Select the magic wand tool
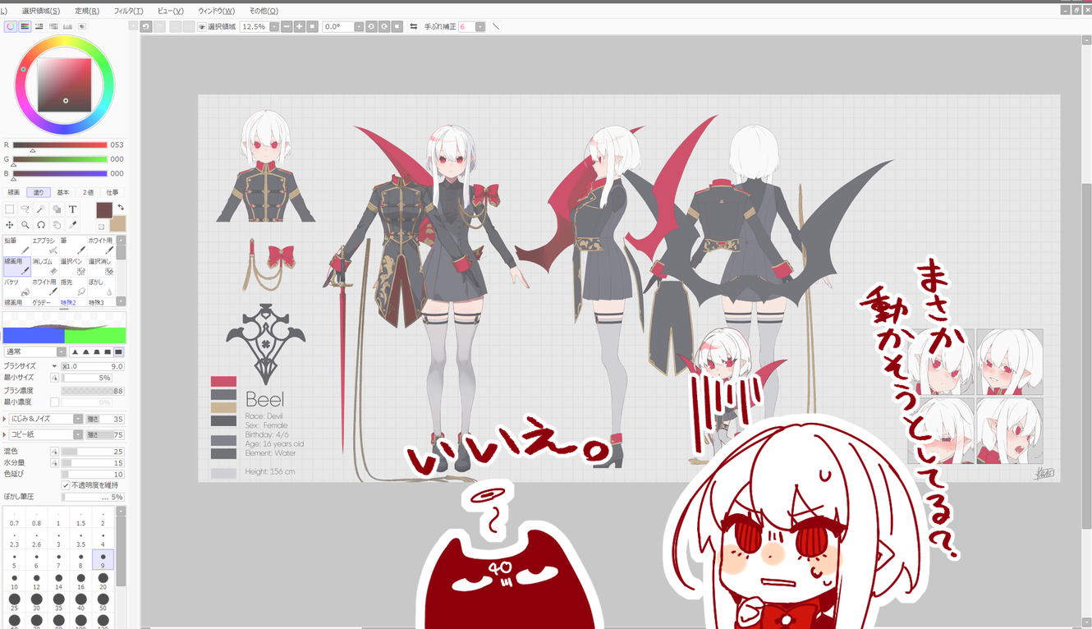 41,209
